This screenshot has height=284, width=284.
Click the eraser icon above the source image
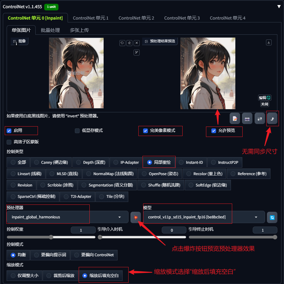(129, 43)
